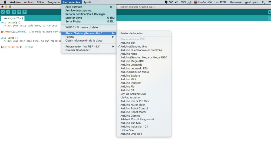The image size is (271, 142).
Task: Select the Arduino Yún board
Action: coord(144,43)
